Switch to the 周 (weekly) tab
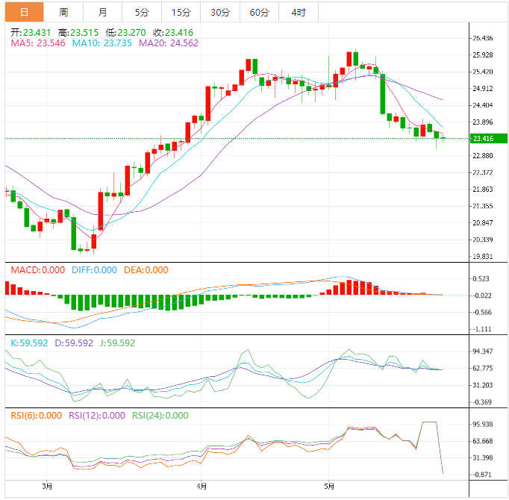509x500 pixels. [x=63, y=13]
